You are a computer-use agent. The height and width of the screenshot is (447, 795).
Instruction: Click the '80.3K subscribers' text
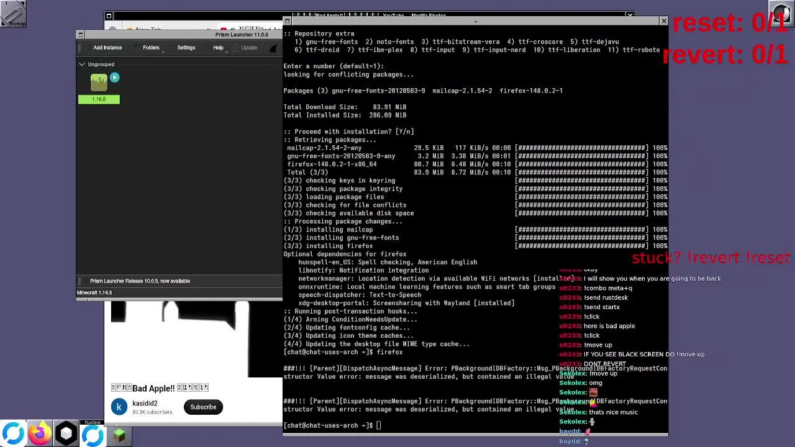pyautogui.click(x=152, y=412)
